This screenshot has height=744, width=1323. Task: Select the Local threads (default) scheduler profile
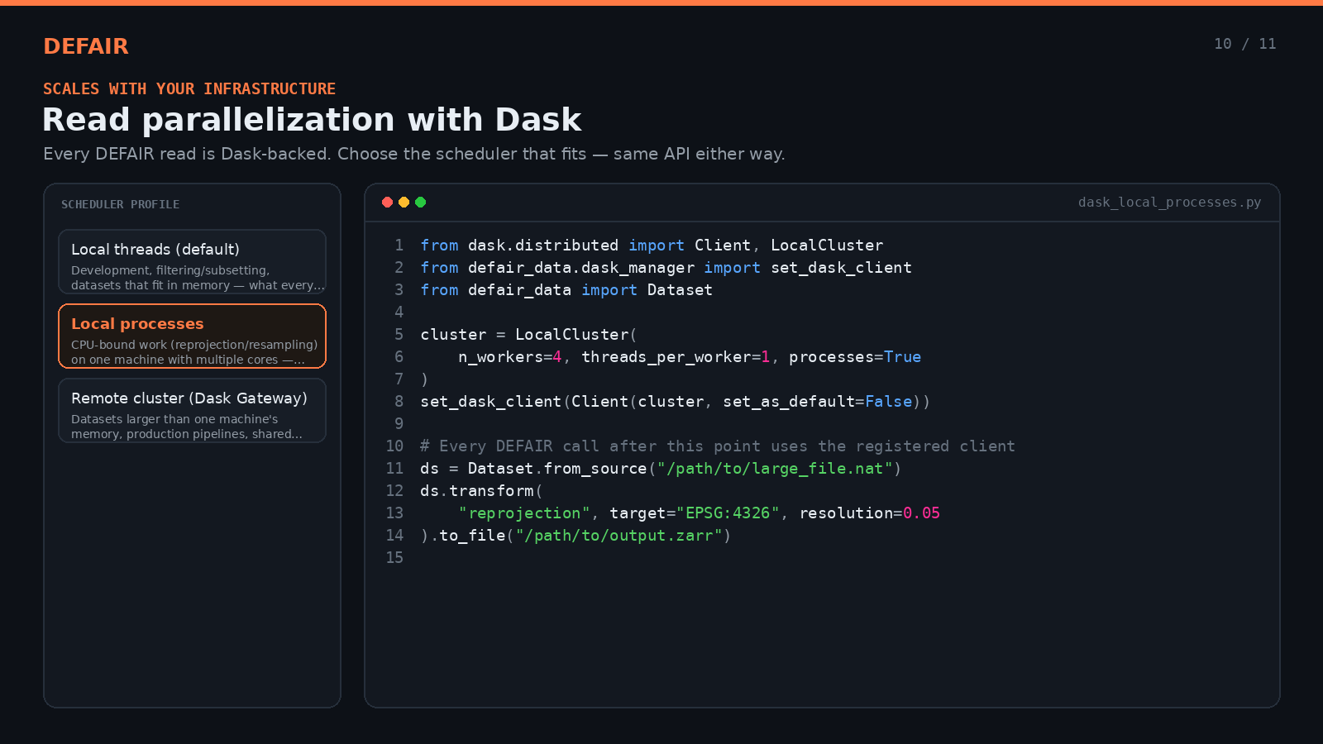click(x=192, y=262)
